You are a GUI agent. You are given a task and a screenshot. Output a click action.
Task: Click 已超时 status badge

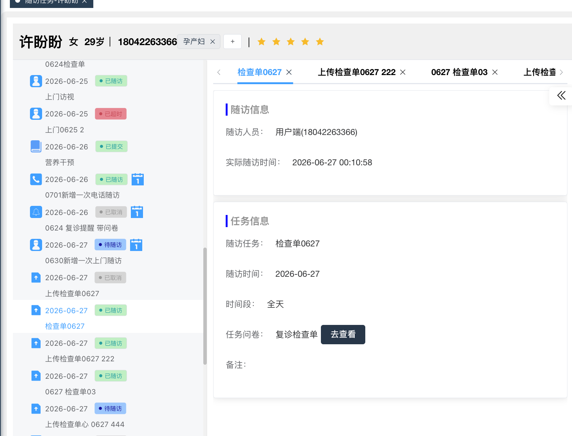pyautogui.click(x=111, y=114)
